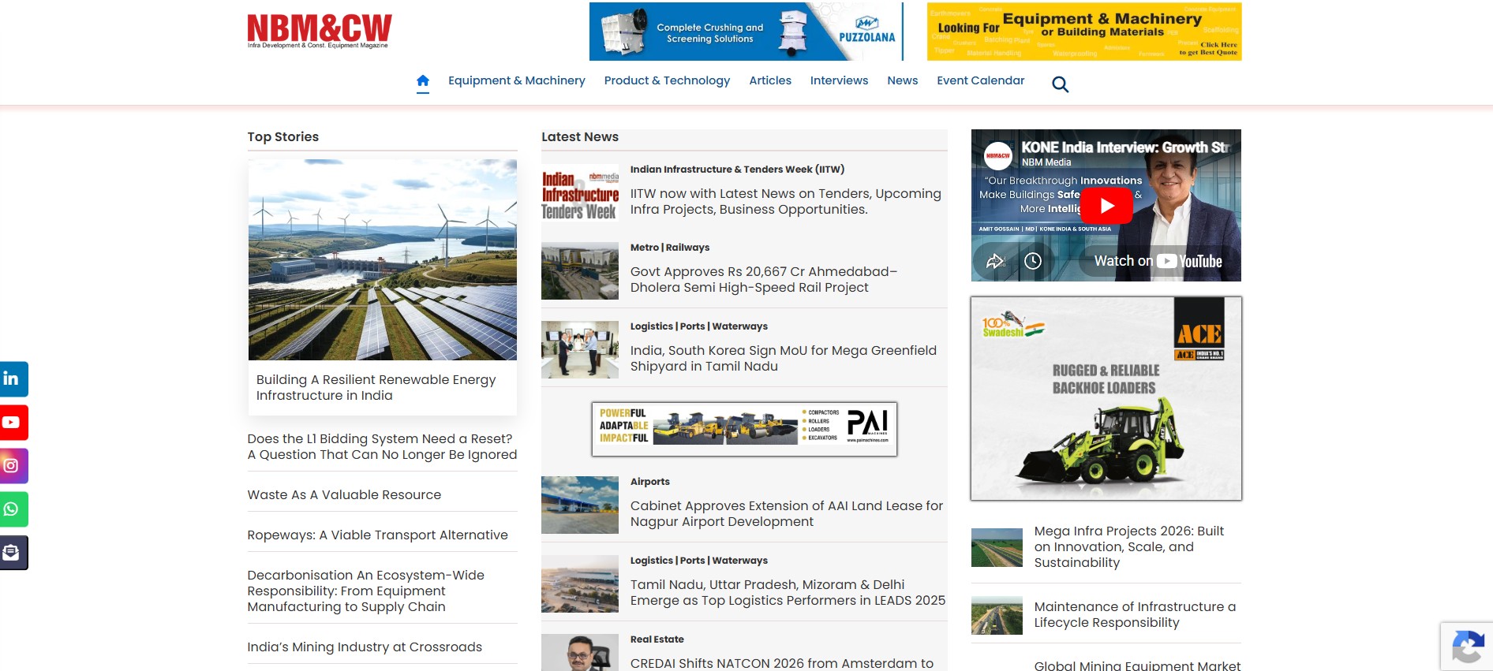The height and width of the screenshot is (671, 1493).
Task: Open Waste As A Valuable Resource
Action: (344, 495)
